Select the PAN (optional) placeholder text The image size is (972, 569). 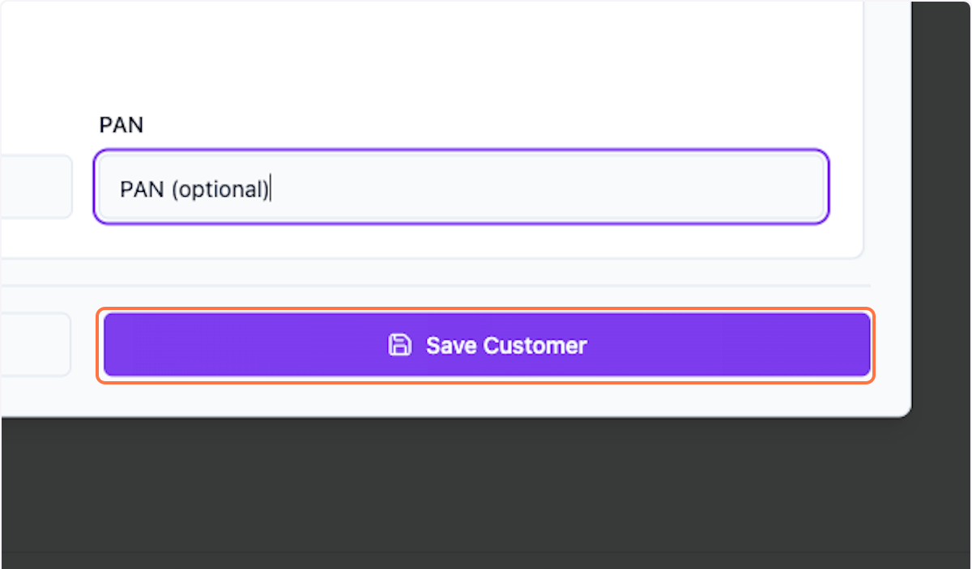click(194, 189)
